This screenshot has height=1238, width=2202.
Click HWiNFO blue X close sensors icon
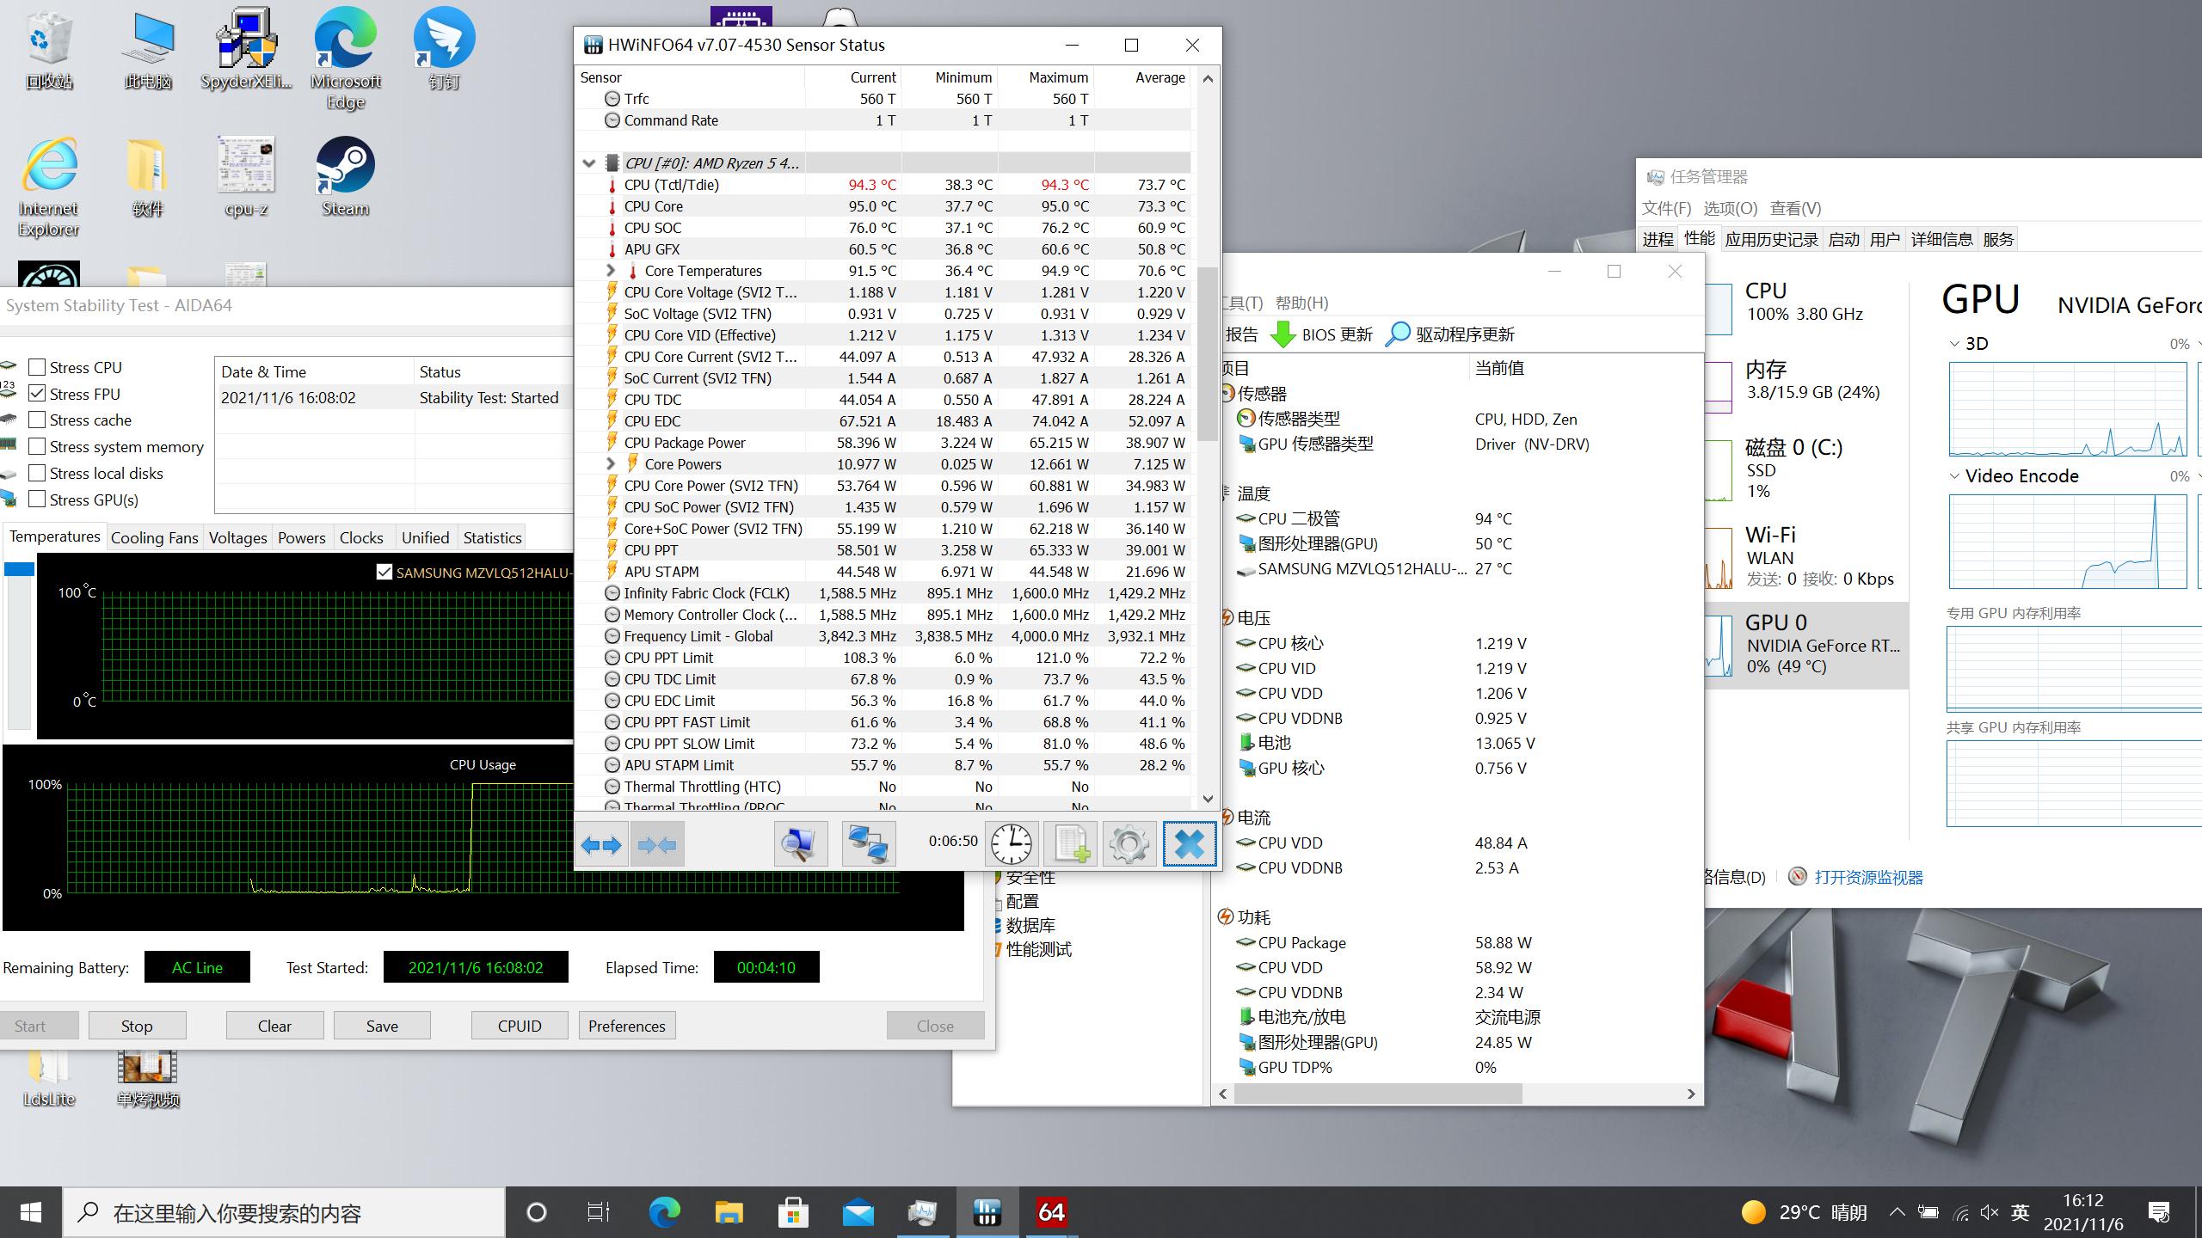click(1189, 844)
